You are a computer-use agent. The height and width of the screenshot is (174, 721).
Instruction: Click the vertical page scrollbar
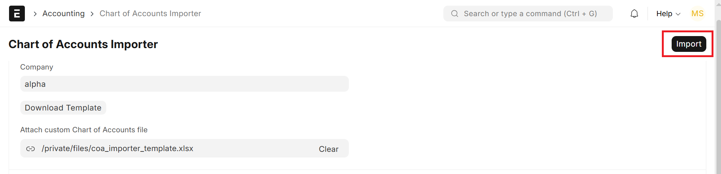718,94
